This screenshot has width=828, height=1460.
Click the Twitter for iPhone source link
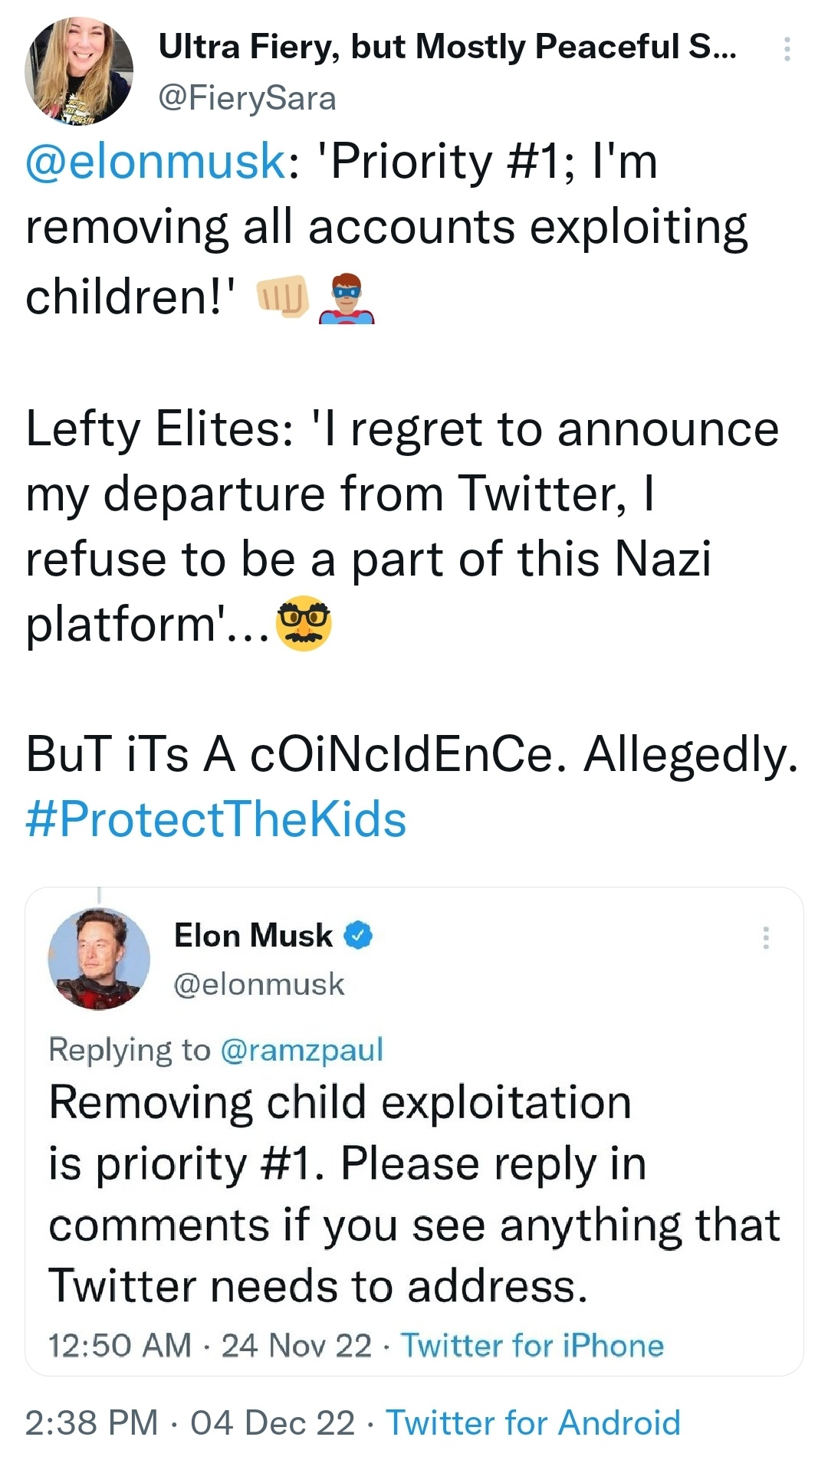click(532, 1345)
